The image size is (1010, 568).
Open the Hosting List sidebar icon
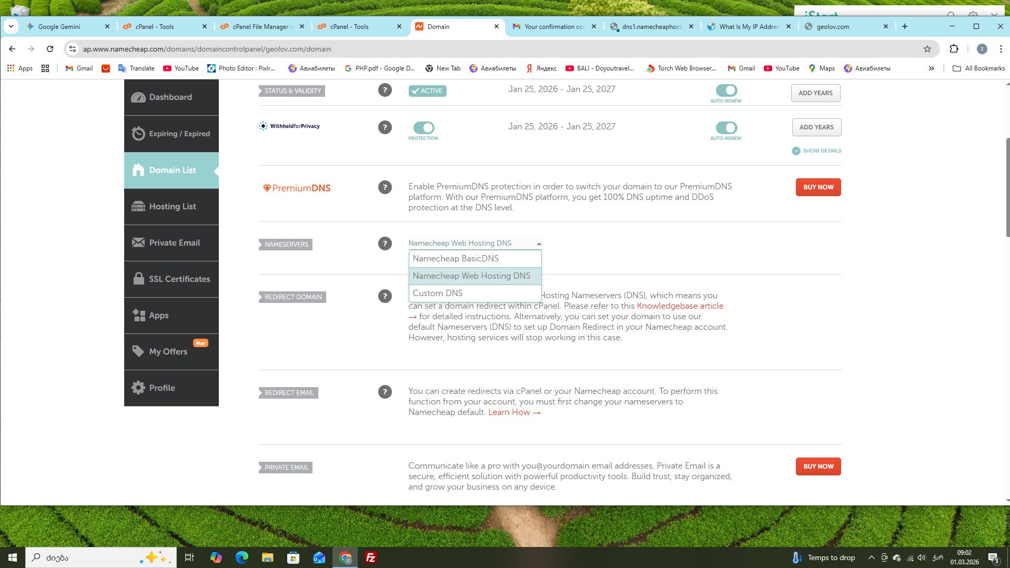click(138, 206)
